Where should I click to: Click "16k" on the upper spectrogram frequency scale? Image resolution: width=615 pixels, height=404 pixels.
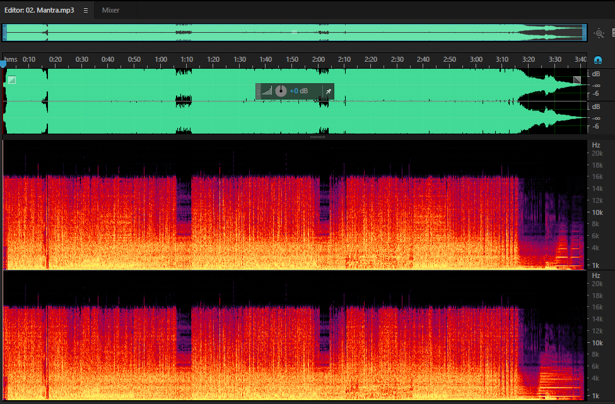(x=597, y=176)
